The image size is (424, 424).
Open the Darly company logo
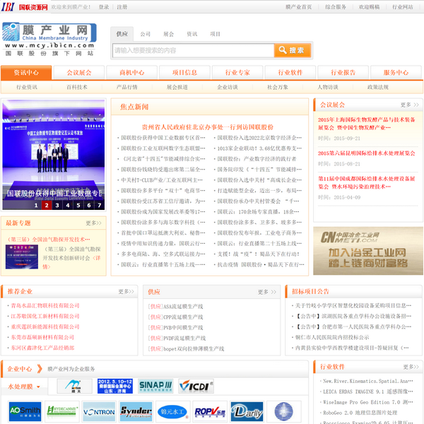click(x=247, y=411)
